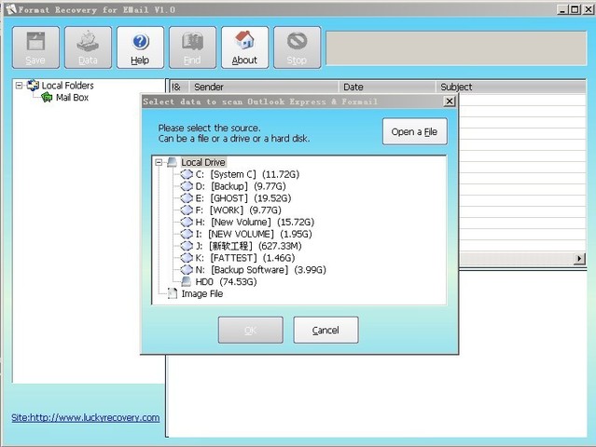The width and height of the screenshot is (596, 447).
Task: Click the Format Recovery title bar icon
Action: pyautogui.click(x=11, y=9)
